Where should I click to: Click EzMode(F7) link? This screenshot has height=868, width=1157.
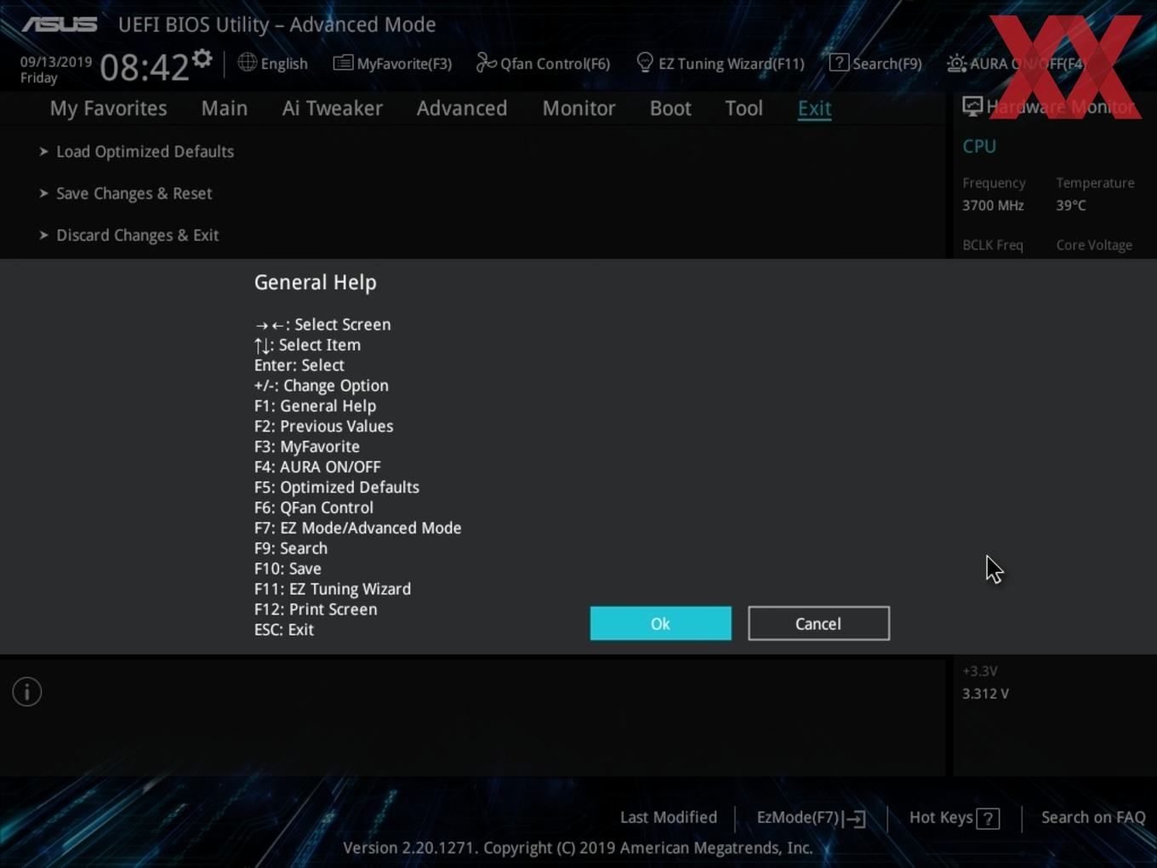tap(797, 817)
